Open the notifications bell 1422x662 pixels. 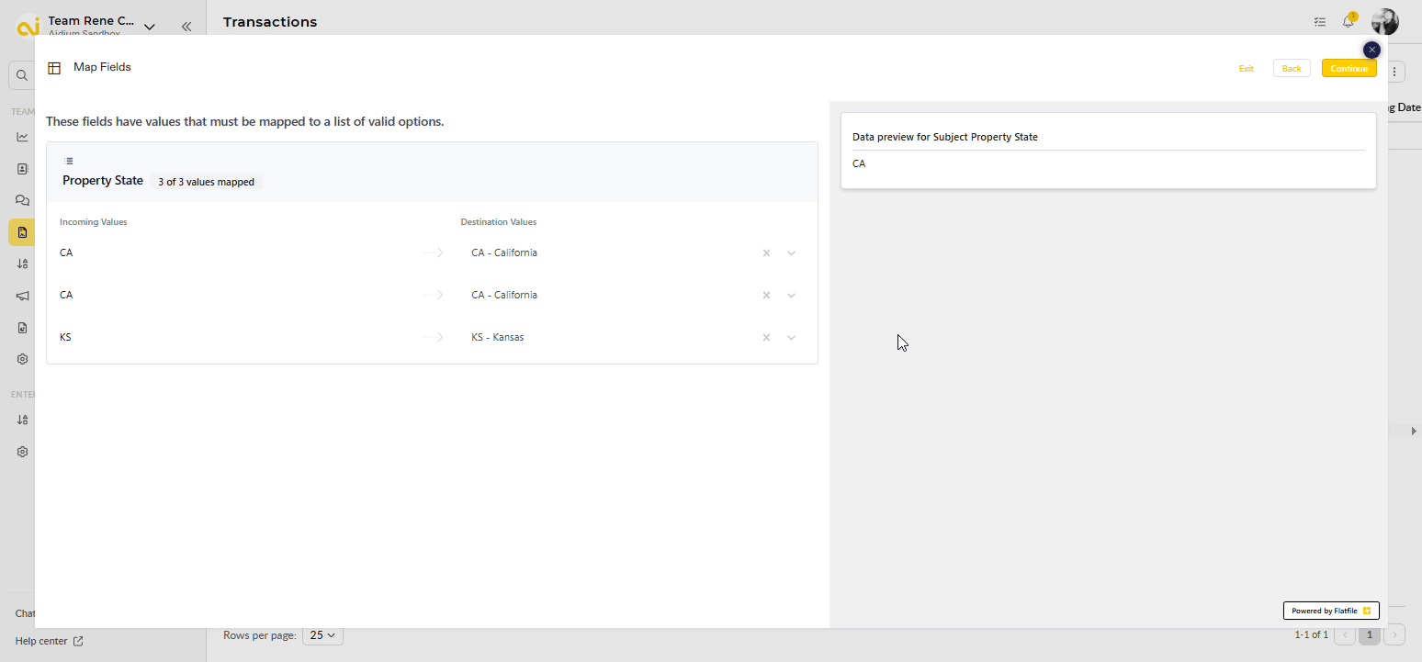pyautogui.click(x=1348, y=22)
